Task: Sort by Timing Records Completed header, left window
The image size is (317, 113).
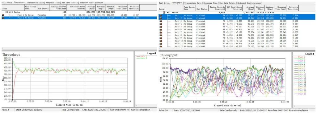Action: (58, 8)
